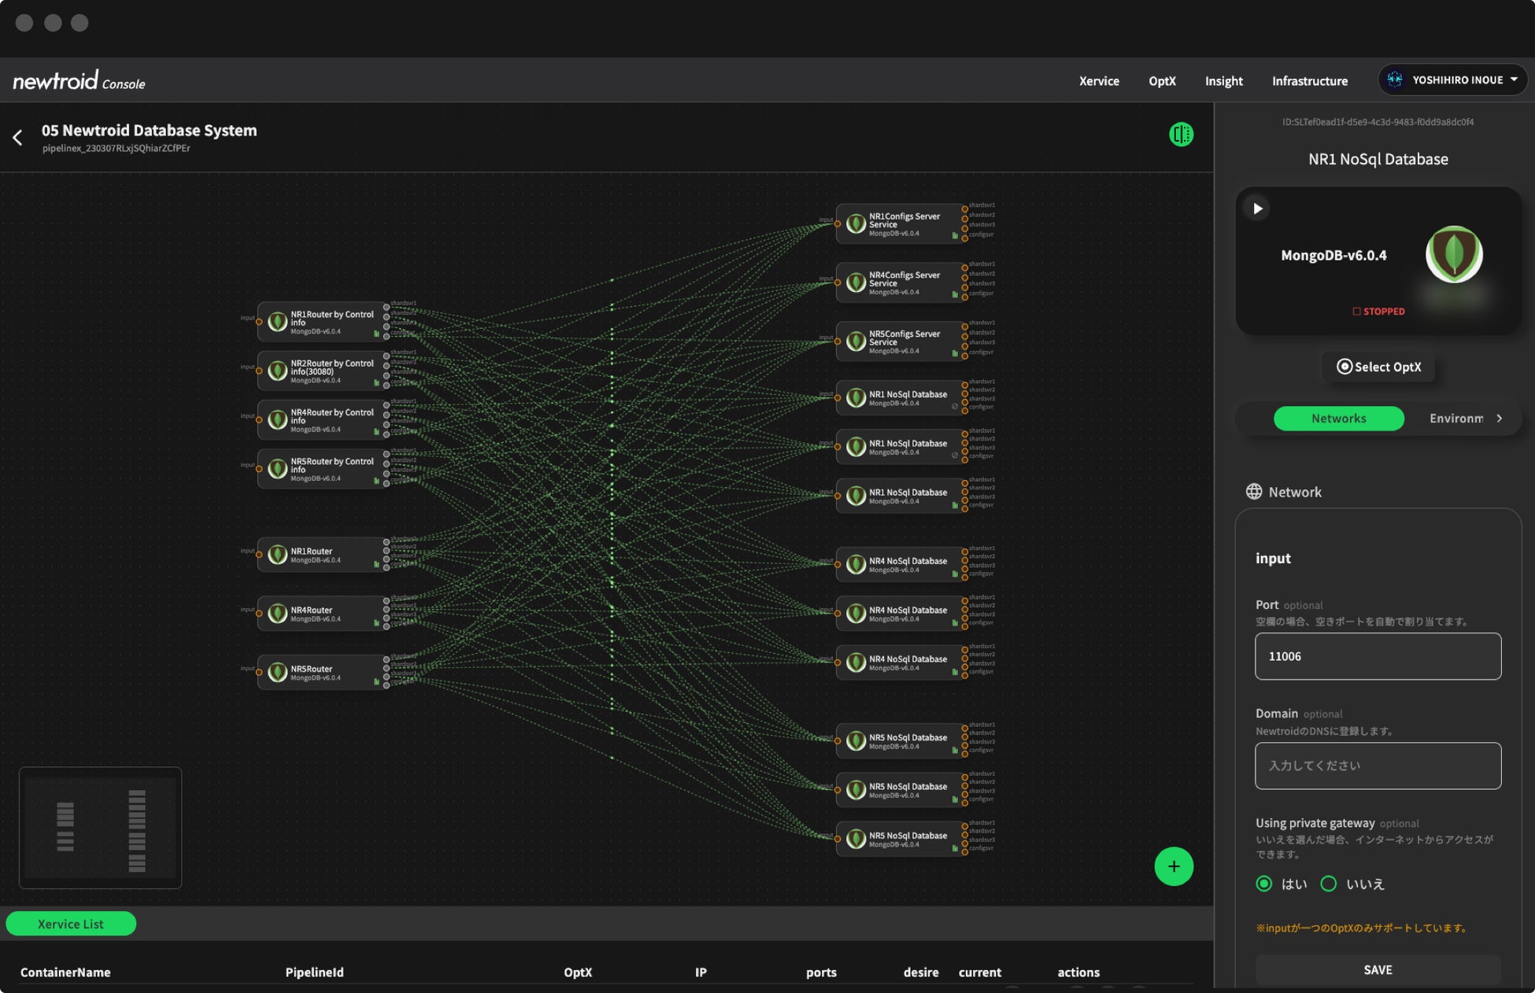Click the Select OptX radio button

[x=1345, y=367]
